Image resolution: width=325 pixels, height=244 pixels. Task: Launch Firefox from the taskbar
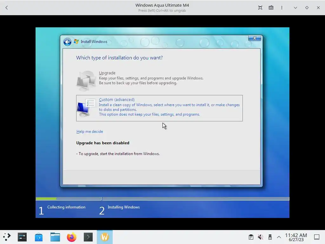point(71,237)
